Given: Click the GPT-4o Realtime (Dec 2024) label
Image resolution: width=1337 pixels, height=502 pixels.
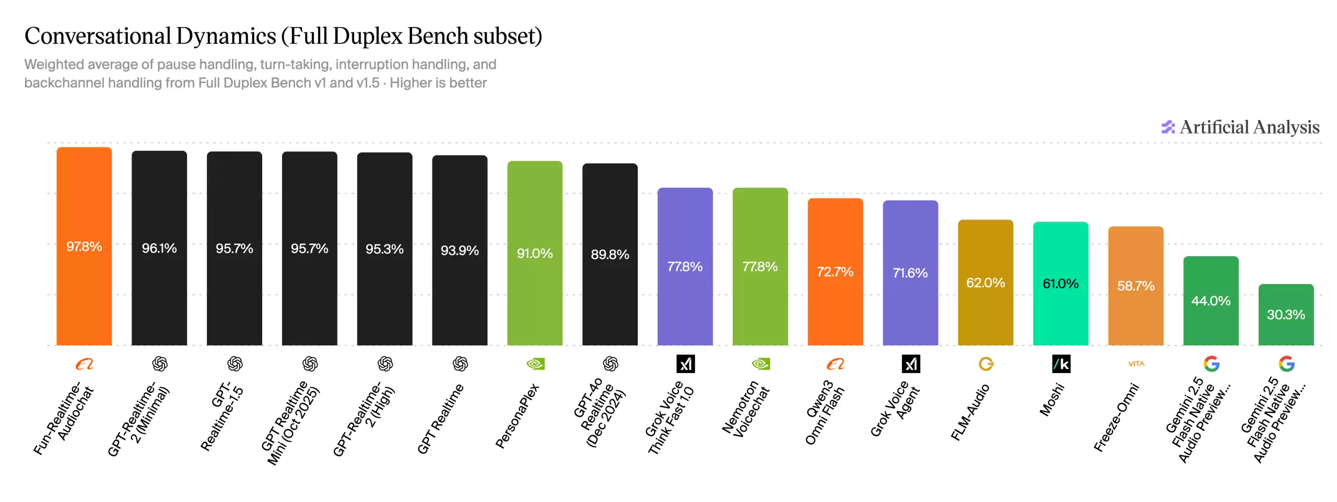Looking at the screenshot, I should click(599, 412).
